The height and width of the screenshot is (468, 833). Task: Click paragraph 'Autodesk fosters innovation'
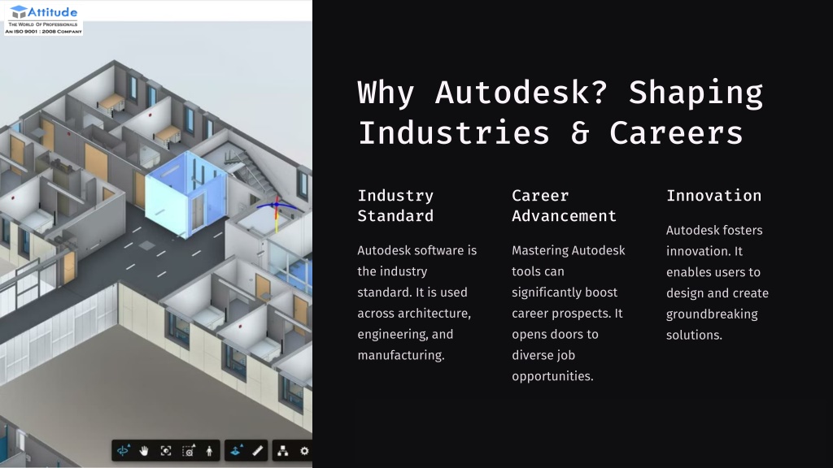tap(717, 282)
